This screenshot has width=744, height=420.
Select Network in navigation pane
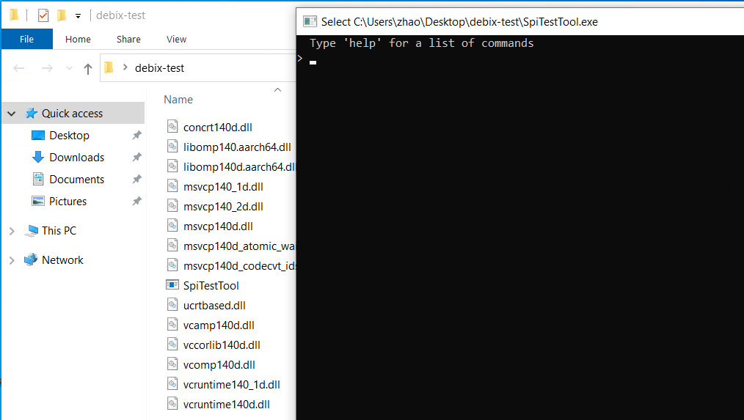tap(62, 259)
